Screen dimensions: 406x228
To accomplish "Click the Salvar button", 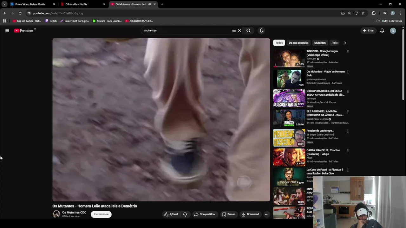I will pos(229,214).
